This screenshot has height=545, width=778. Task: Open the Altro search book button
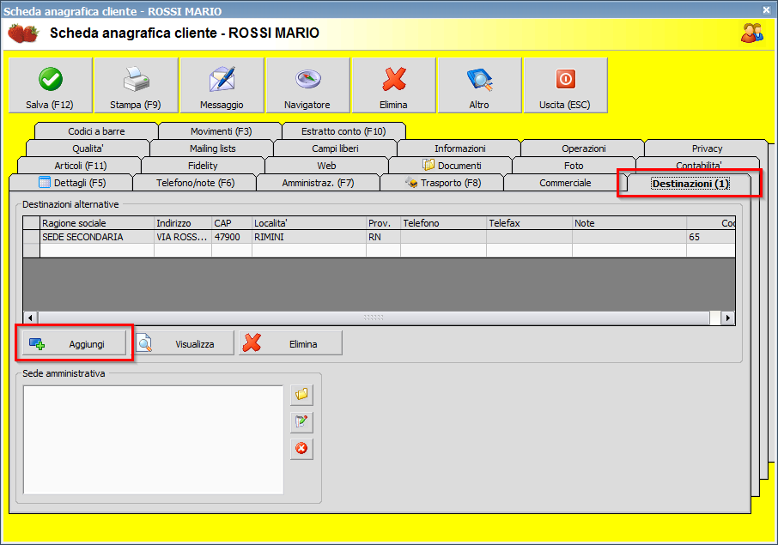pos(479,85)
